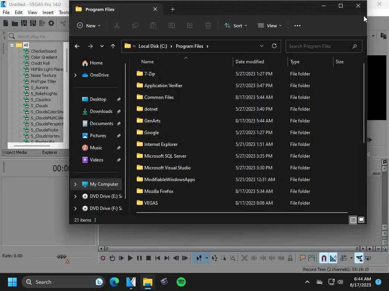Viewport: 389px width, 291px height.
Task: Toggle Lock Envelopes to Events in VEGAS
Action: click(359, 258)
